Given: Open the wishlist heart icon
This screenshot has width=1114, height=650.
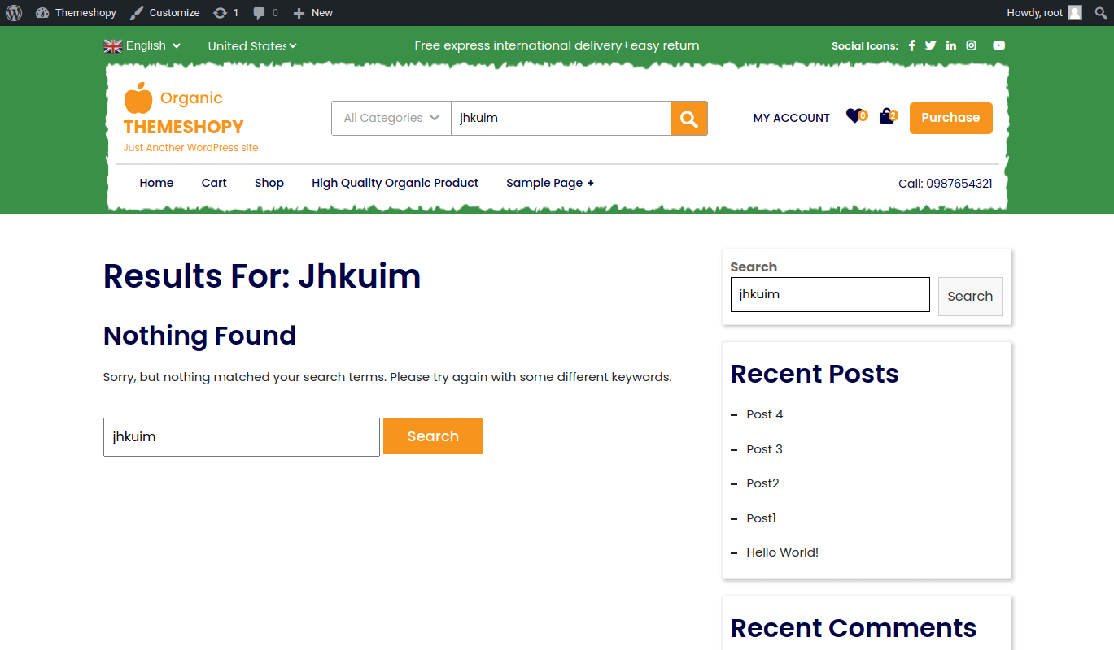Looking at the screenshot, I should coord(854,116).
